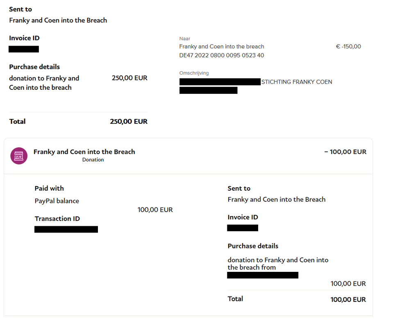The width and height of the screenshot is (393, 328).
Task: Click the redacted Transaction ID value
Action: coord(66,229)
